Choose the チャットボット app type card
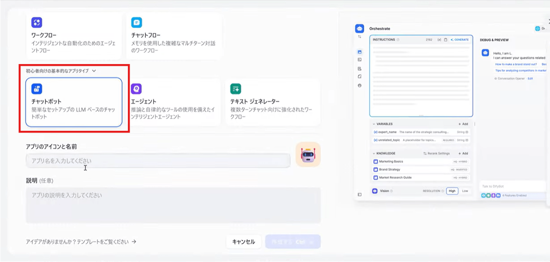Viewport: 550px width, 262px height. pyautogui.click(x=74, y=102)
